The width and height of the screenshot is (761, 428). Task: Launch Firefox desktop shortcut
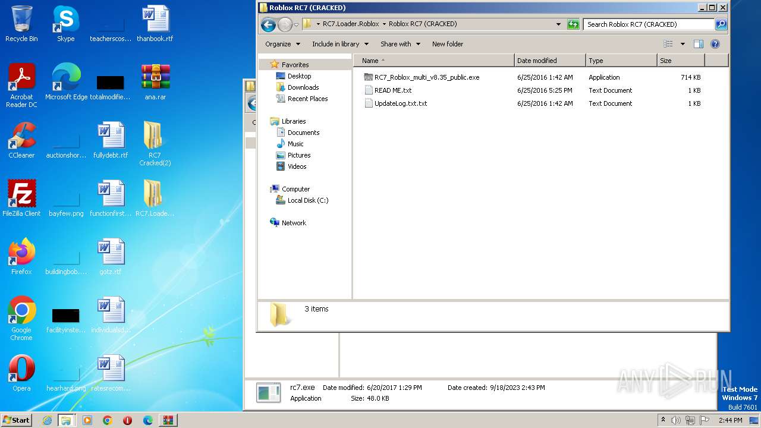[x=21, y=257]
